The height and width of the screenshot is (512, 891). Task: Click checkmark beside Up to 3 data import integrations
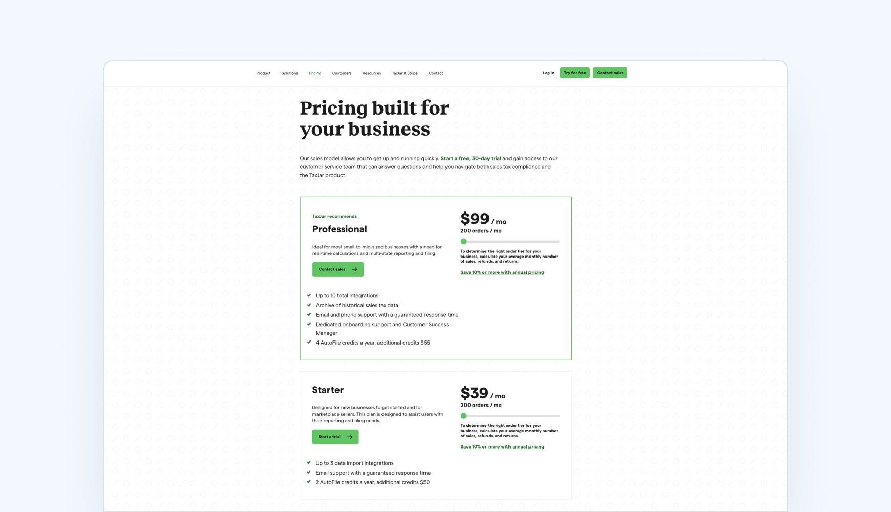[309, 463]
